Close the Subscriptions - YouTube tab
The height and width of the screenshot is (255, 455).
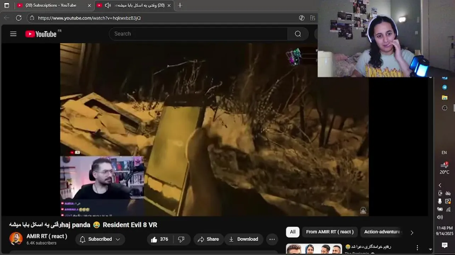point(89,5)
